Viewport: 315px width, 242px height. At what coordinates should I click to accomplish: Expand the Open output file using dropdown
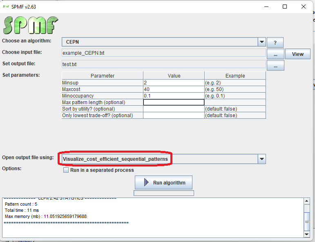(x=262, y=159)
